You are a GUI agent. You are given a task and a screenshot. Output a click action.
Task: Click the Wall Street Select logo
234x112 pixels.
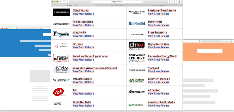click(x=61, y=80)
